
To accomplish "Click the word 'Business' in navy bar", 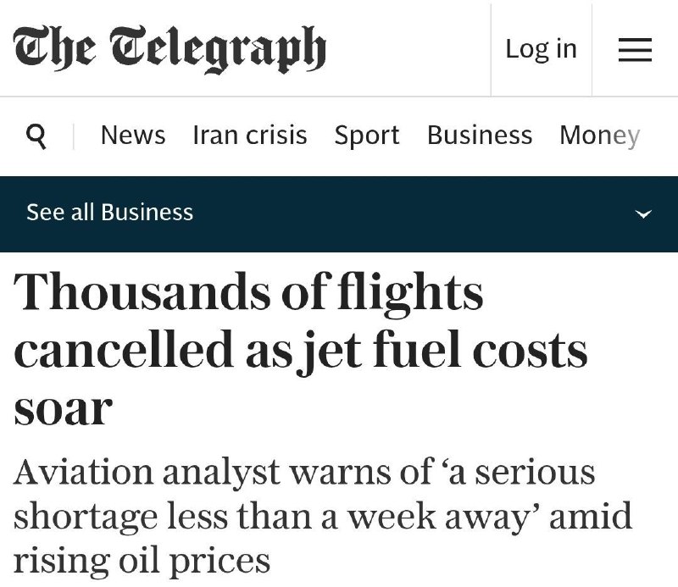I will click(x=147, y=213).
